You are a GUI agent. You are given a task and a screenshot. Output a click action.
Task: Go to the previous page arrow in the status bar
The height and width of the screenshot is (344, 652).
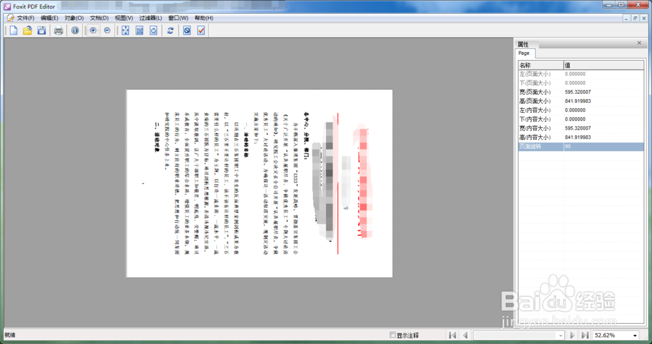click(466, 336)
